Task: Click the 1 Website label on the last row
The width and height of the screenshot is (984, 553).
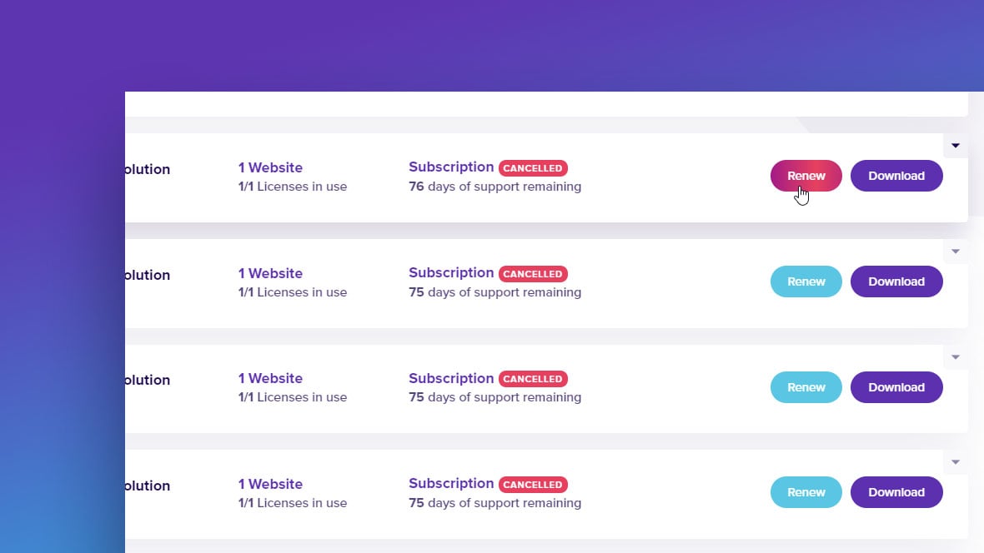Action: pos(270,484)
